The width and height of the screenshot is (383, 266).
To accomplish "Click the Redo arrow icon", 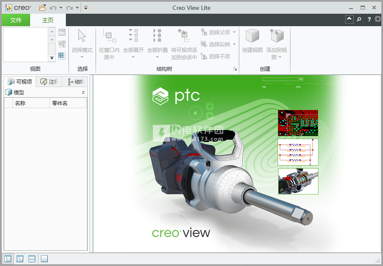I will 69,8.
